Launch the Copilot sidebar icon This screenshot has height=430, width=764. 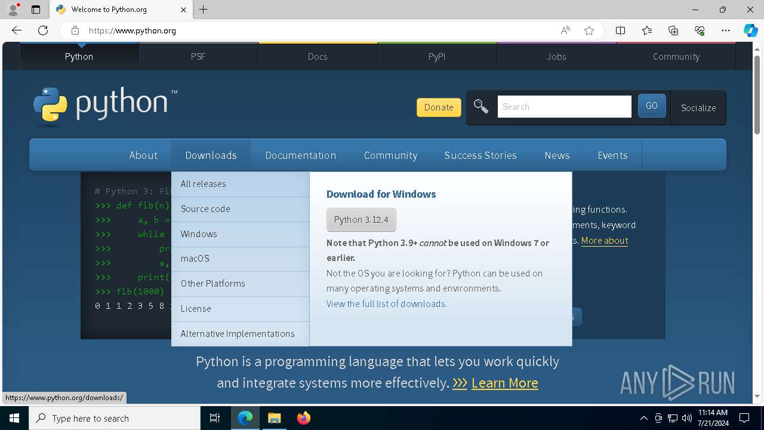751,30
